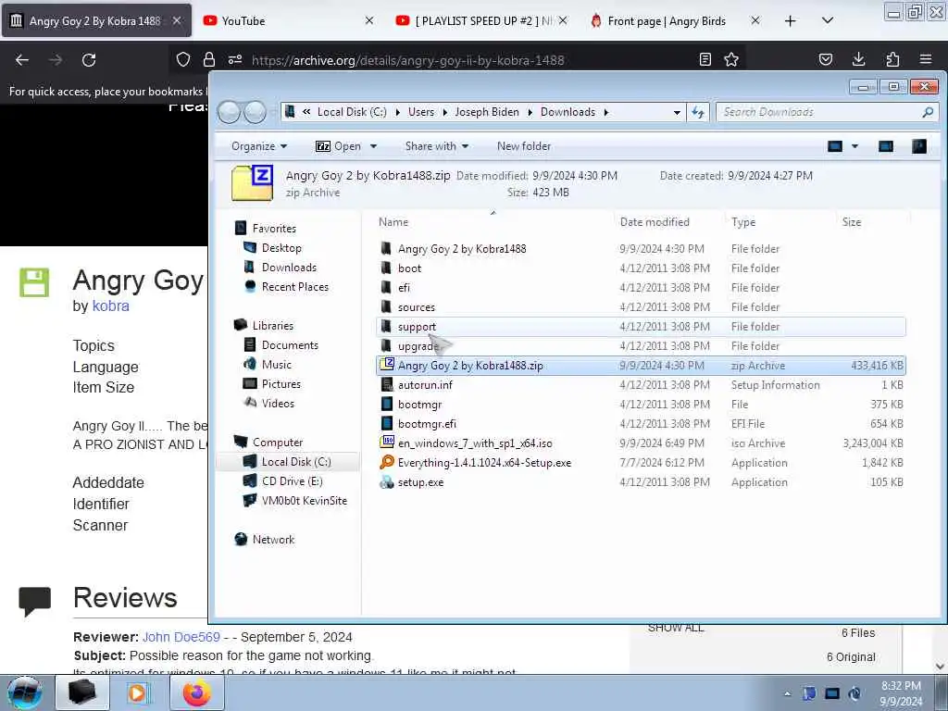The image size is (948, 711).
Task: Click the Open with 7-Zip button
Action: pyautogui.click(x=339, y=146)
